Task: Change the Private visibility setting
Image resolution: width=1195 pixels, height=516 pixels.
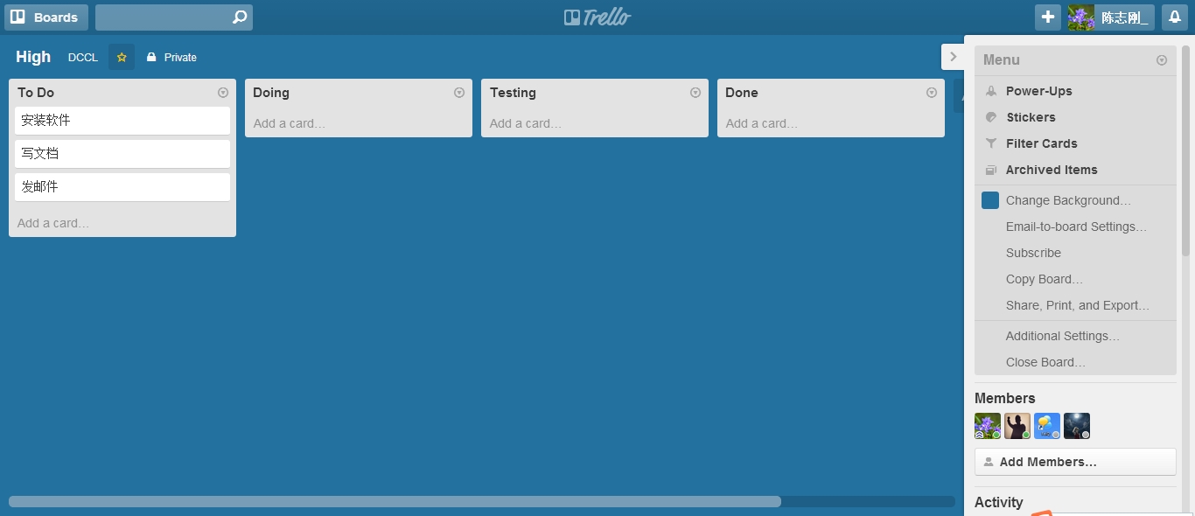Action: point(172,58)
